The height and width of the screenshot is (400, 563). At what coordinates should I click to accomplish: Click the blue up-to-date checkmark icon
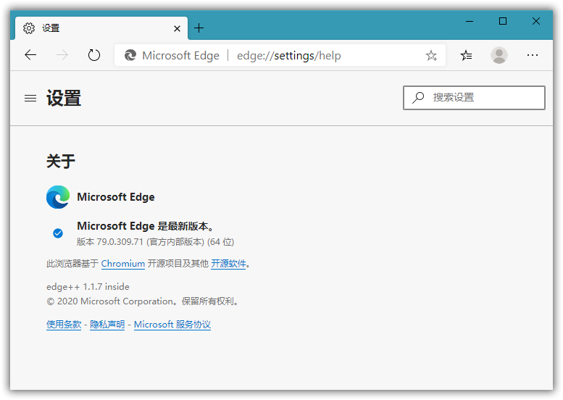pyautogui.click(x=58, y=233)
